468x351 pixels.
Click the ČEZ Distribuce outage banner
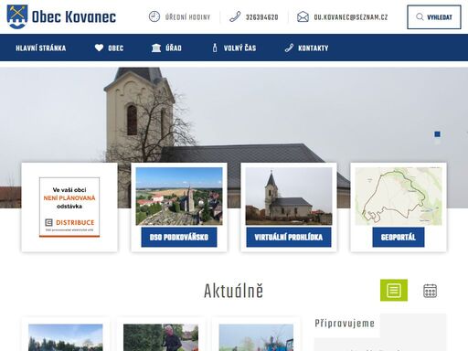(69, 207)
